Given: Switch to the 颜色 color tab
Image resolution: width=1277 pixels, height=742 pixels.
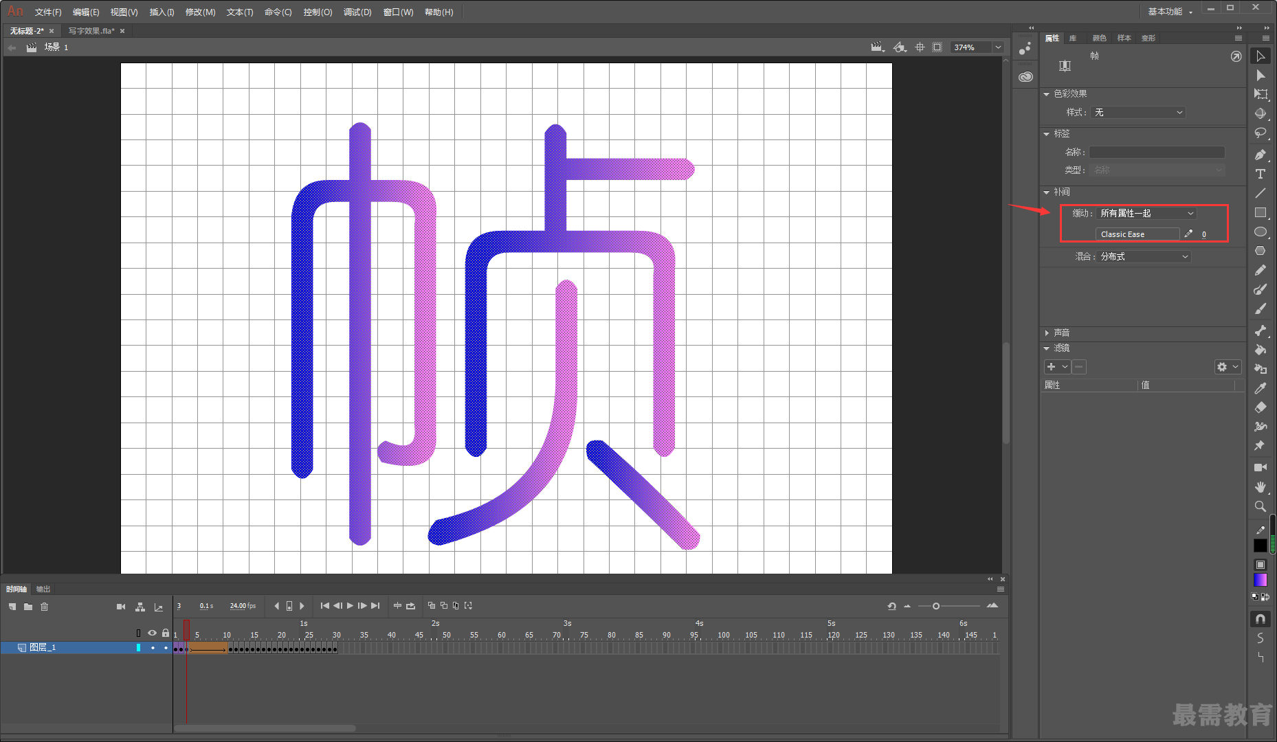Looking at the screenshot, I should pyautogui.click(x=1100, y=38).
